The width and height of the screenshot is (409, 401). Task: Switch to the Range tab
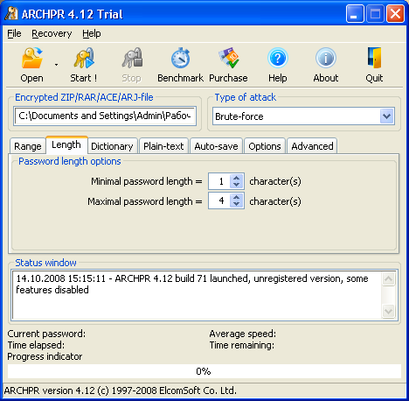pyautogui.click(x=28, y=146)
